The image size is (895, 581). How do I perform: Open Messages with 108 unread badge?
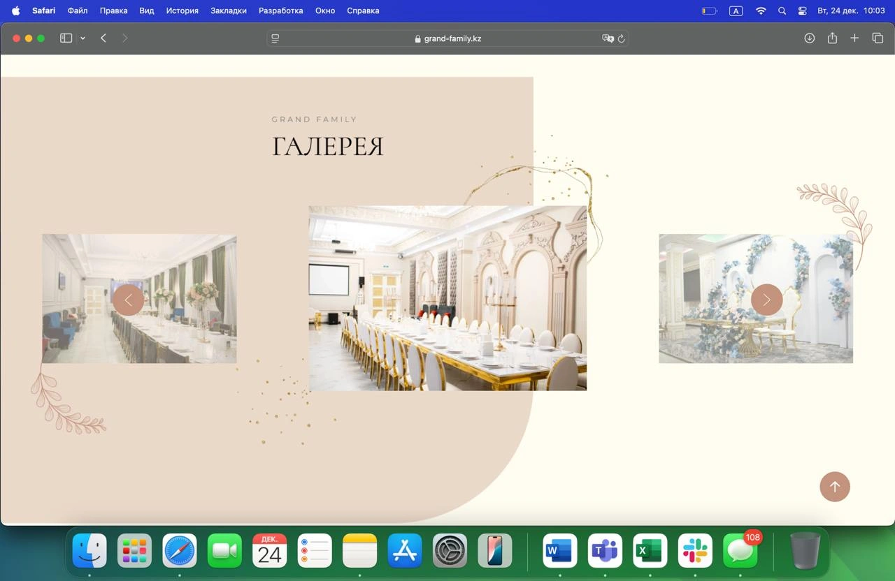[x=740, y=551]
